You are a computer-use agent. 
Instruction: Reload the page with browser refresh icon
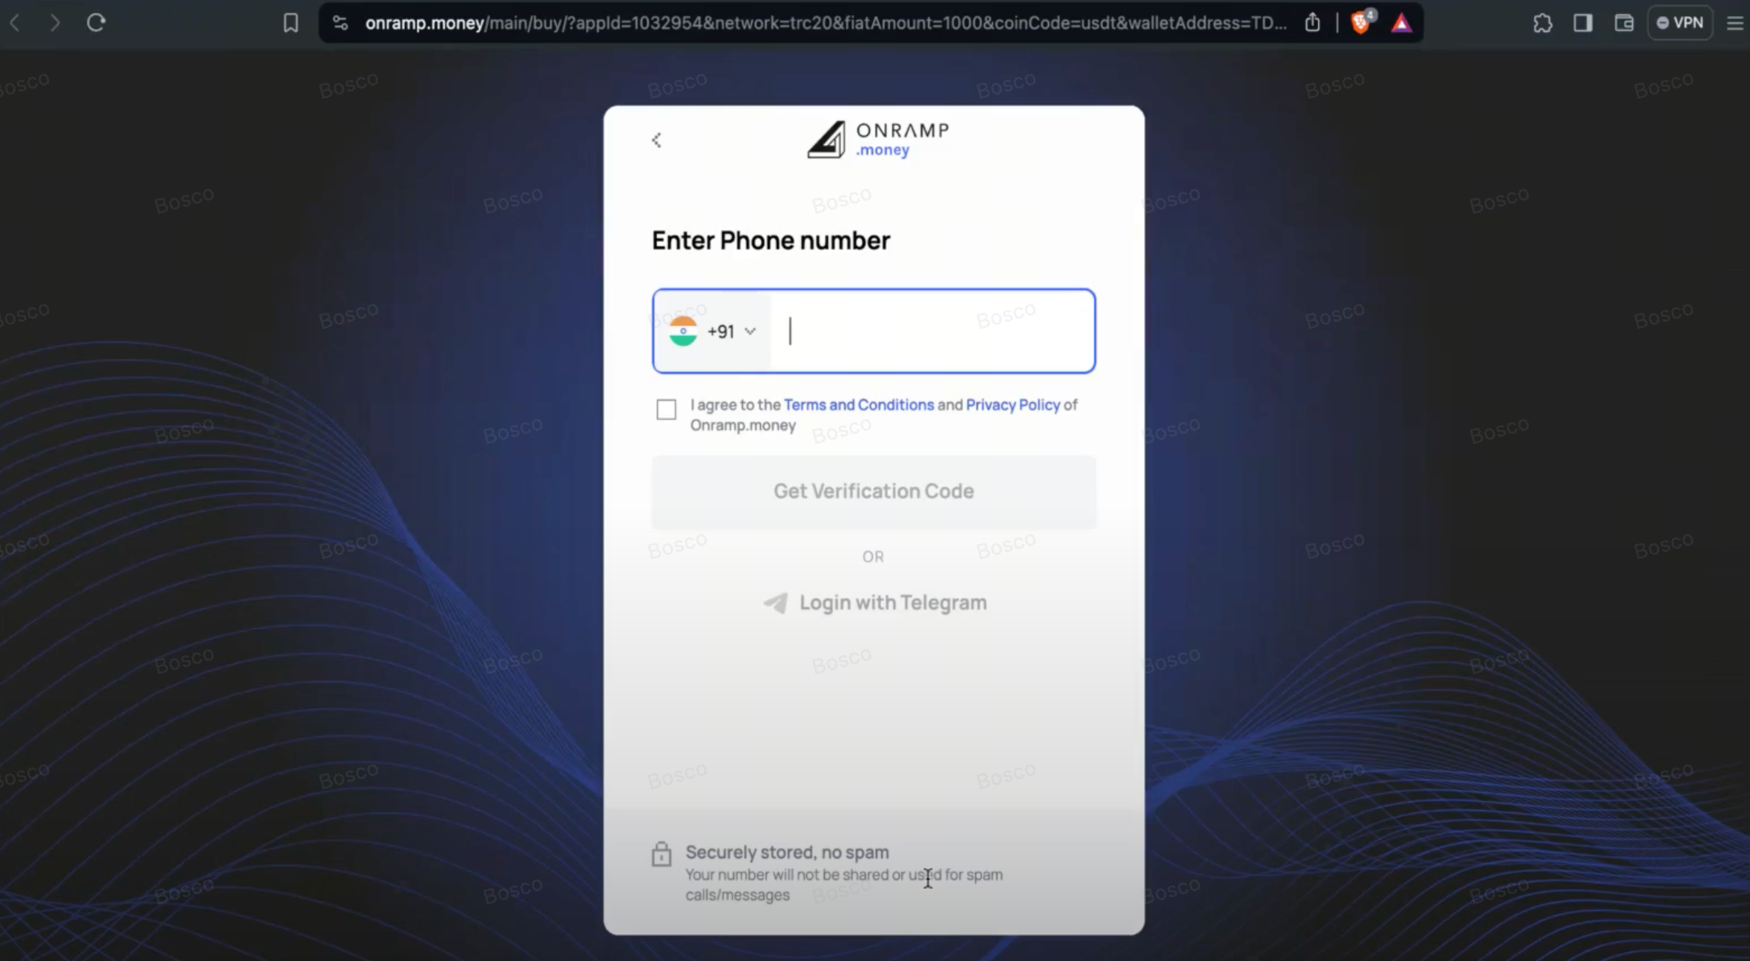(96, 23)
